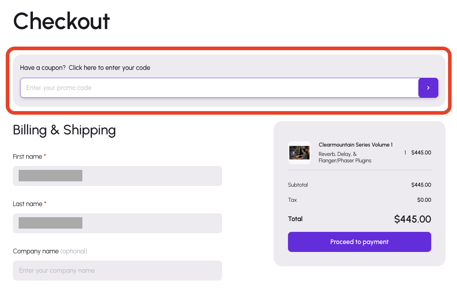
Task: Click the Billing & Shipping heading
Action: [x=64, y=130]
